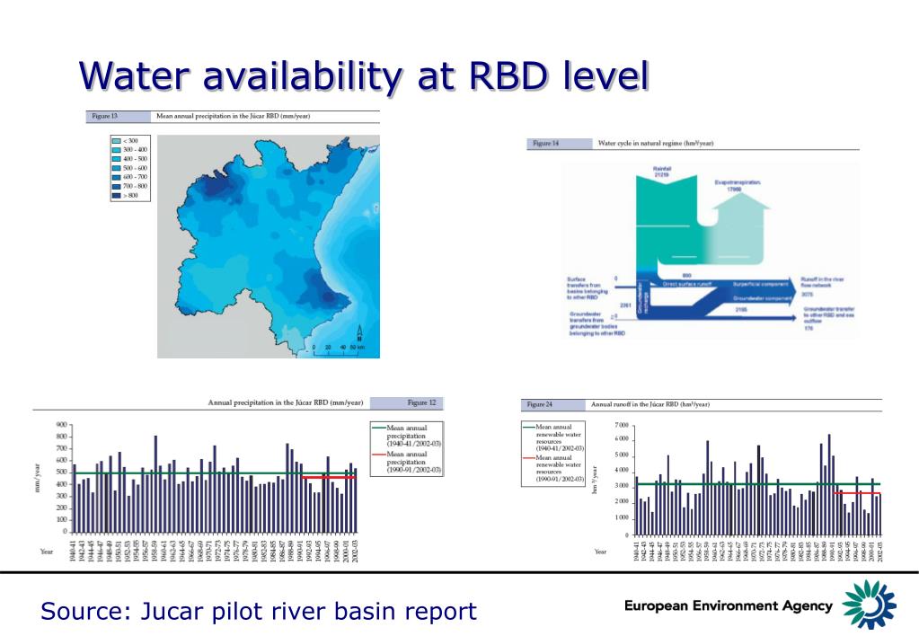Click the red mean line on the precipitation chart

(330, 477)
